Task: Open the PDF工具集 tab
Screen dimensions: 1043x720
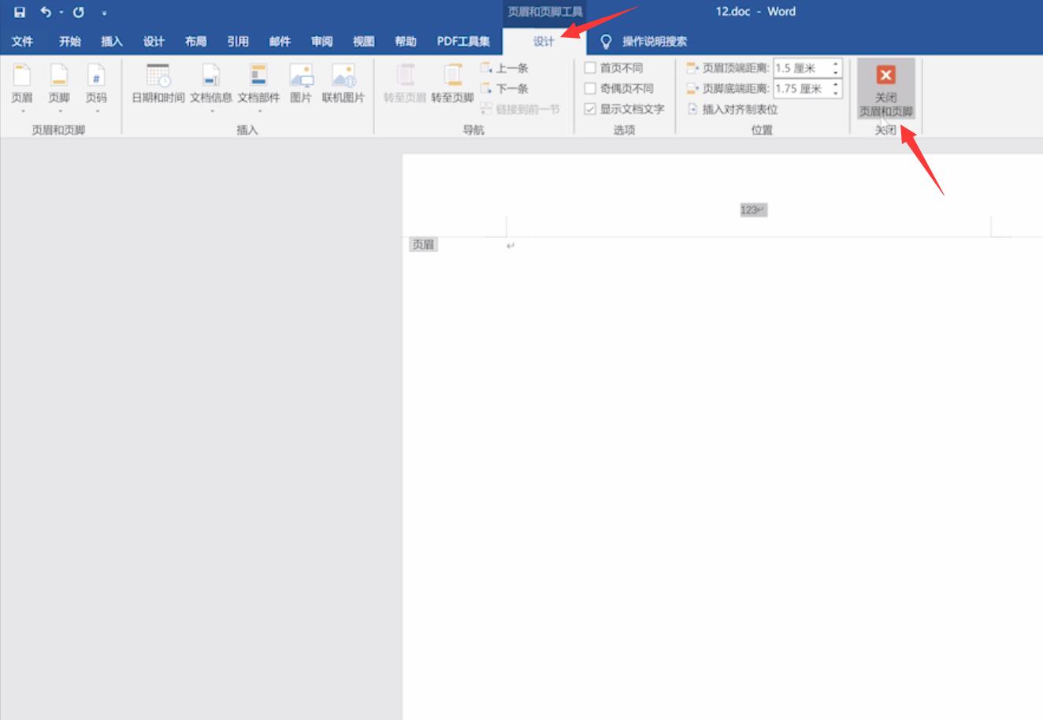Action: click(x=463, y=41)
